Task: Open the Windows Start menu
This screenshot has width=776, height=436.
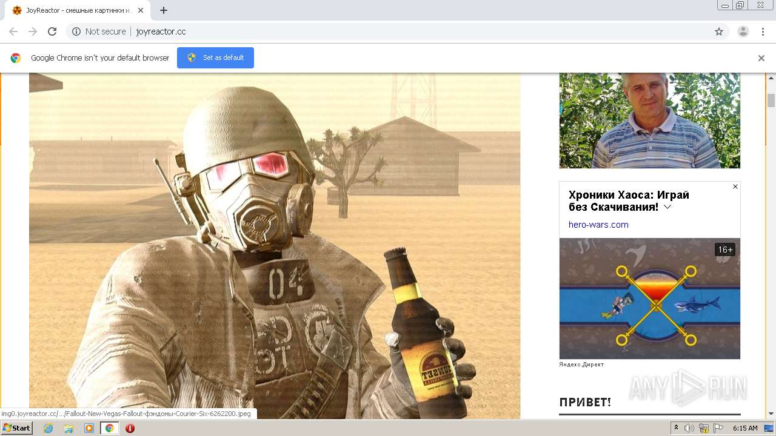Action: 17,428
